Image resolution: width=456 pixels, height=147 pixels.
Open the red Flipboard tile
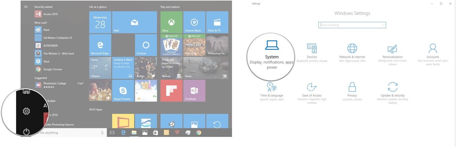tap(171, 91)
